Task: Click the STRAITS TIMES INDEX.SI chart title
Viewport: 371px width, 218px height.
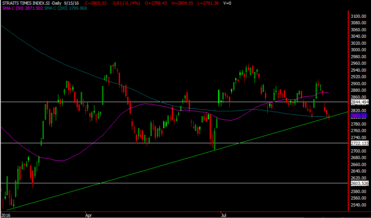Action: click(x=26, y=3)
